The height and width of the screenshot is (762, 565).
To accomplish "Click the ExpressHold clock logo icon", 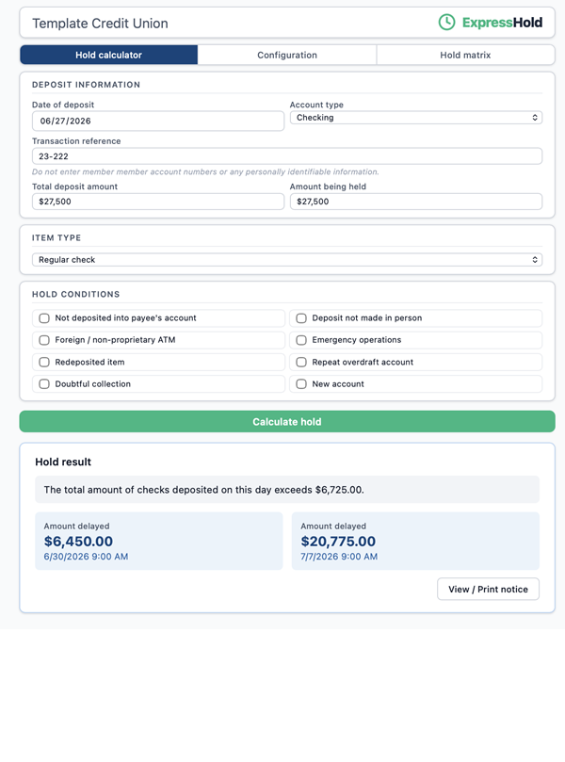I will click(x=446, y=23).
